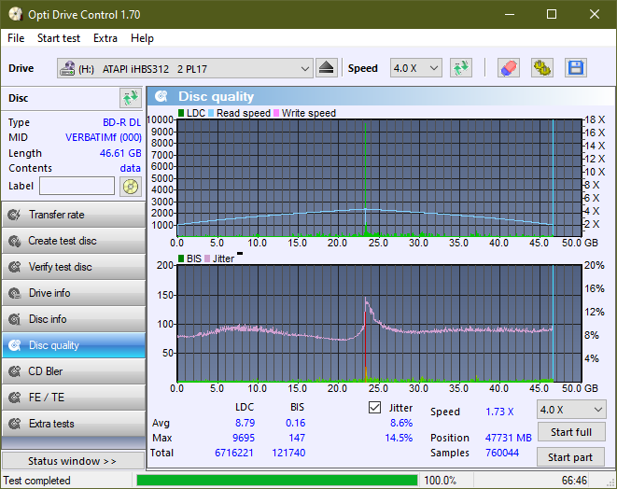This screenshot has height=489, width=617.
Task: Click the Jitter legend swatch in lower chart
Action: [x=207, y=258]
